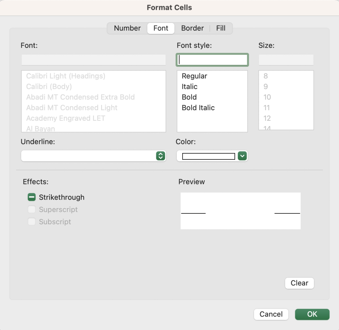Screen dimensions: 339x330
Task: Toggle the Strikethrough effect
Action: [x=32, y=197]
